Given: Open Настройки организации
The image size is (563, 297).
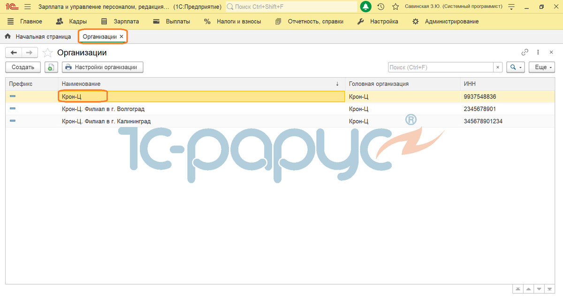Looking at the screenshot, I should pyautogui.click(x=102, y=67).
